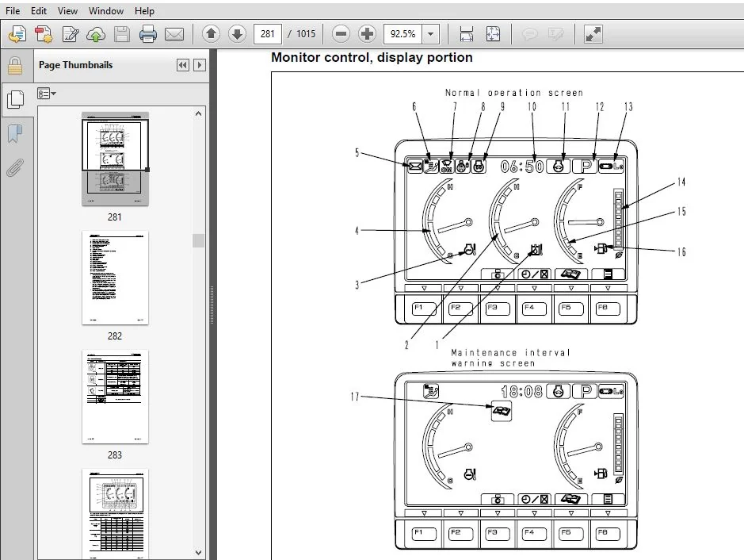Click the thumbnails scrollbar down arrow
This screenshot has width=744, height=560.
pyautogui.click(x=198, y=552)
